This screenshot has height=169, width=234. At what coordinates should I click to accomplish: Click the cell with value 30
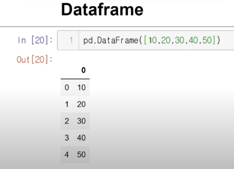[81, 121]
